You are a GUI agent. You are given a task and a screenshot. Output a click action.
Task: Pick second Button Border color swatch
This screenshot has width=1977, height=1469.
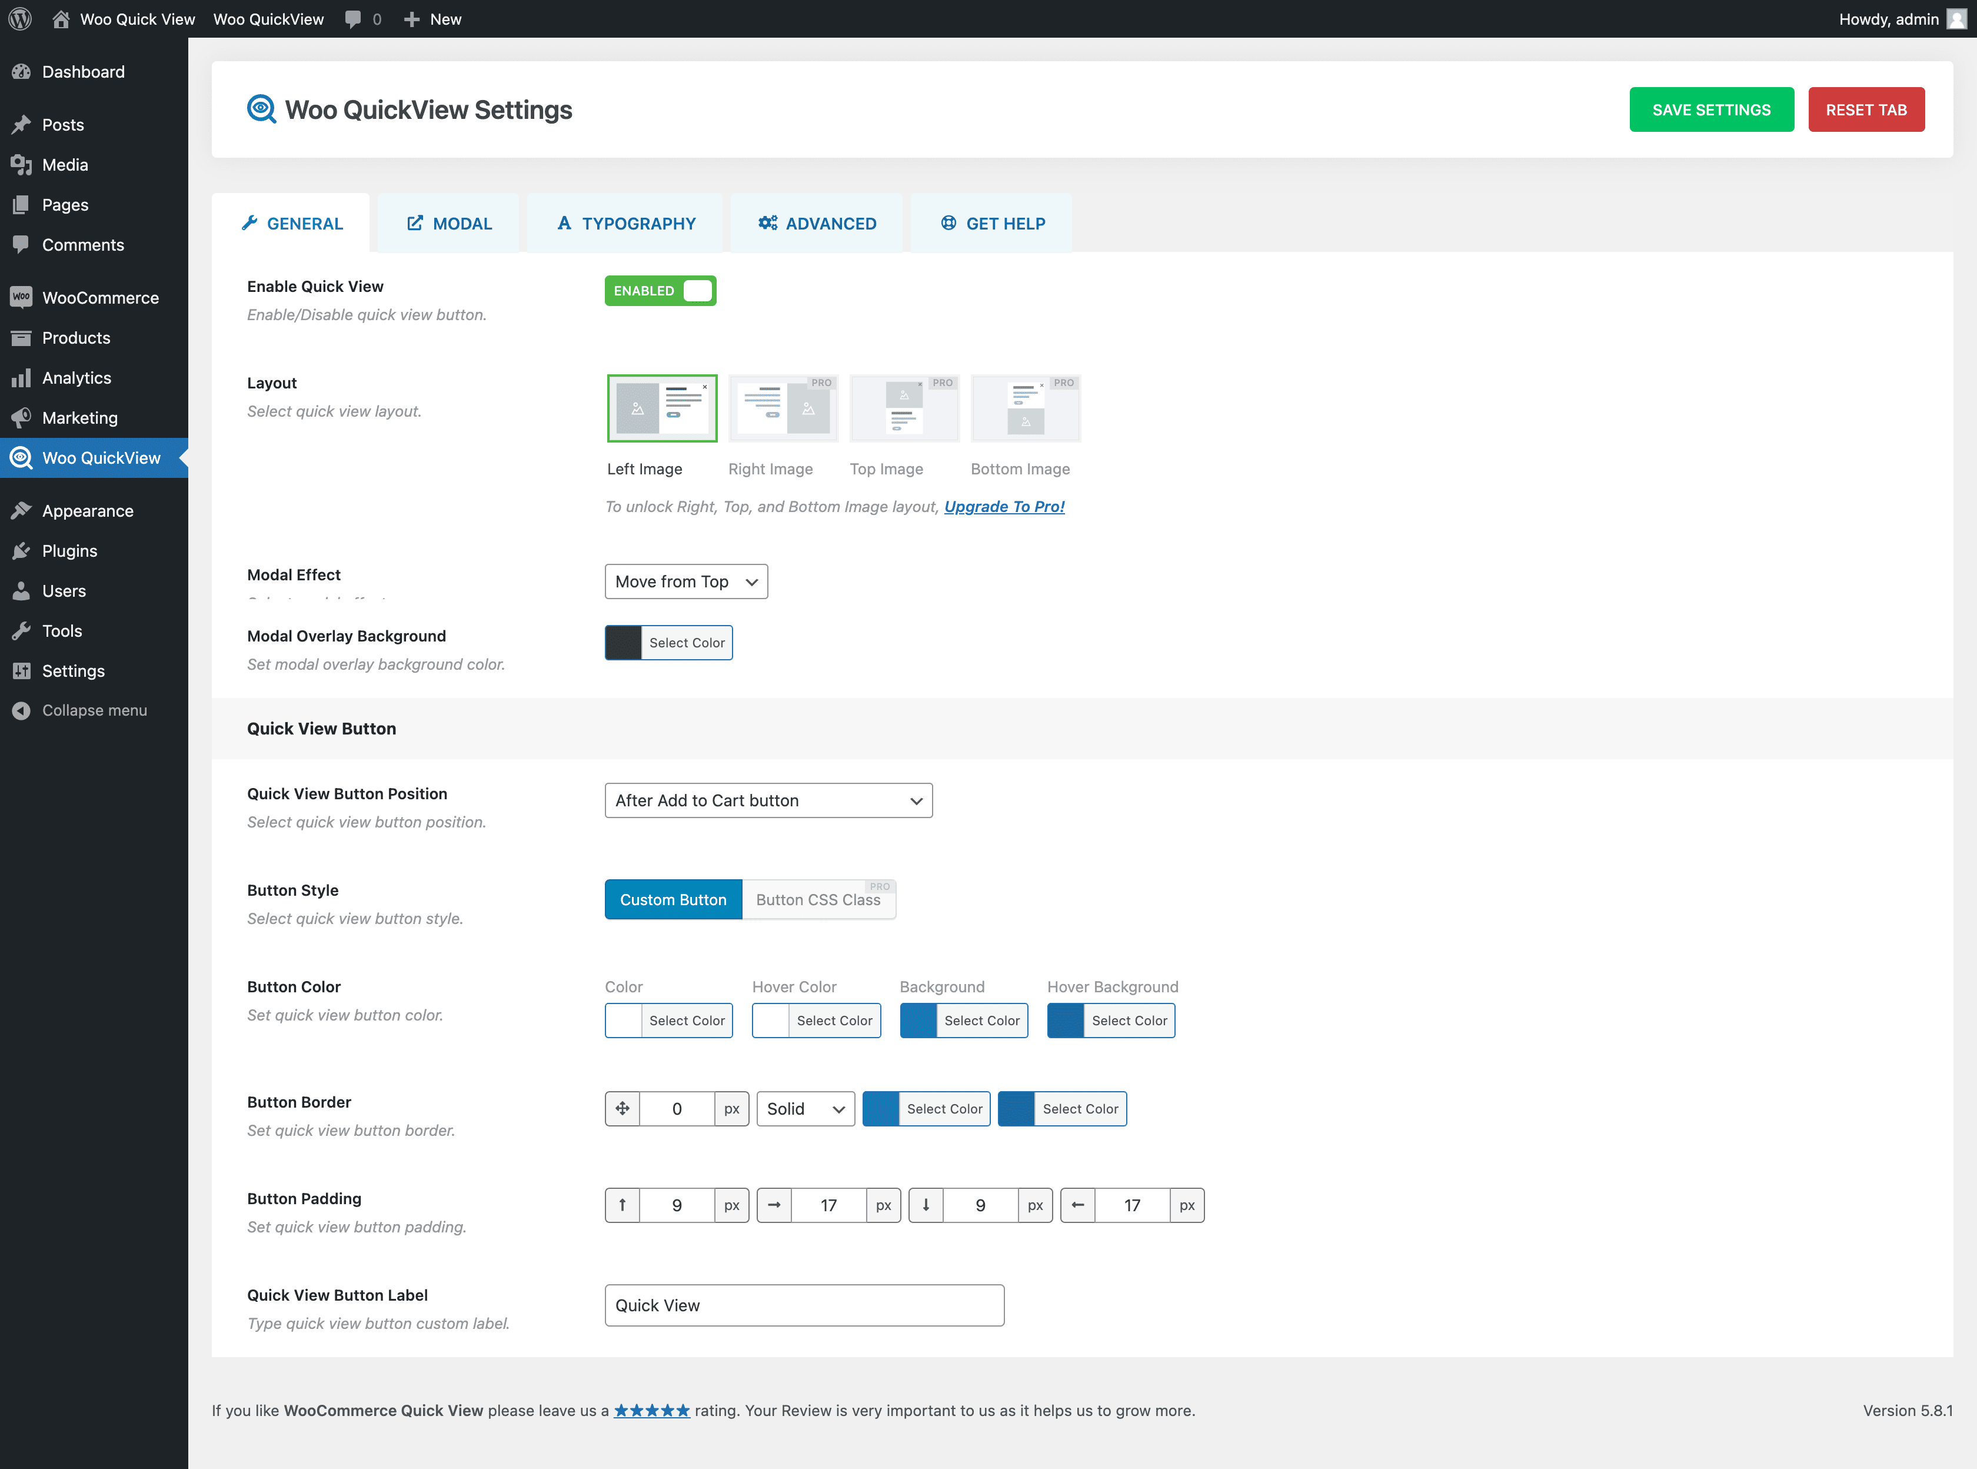(1016, 1109)
